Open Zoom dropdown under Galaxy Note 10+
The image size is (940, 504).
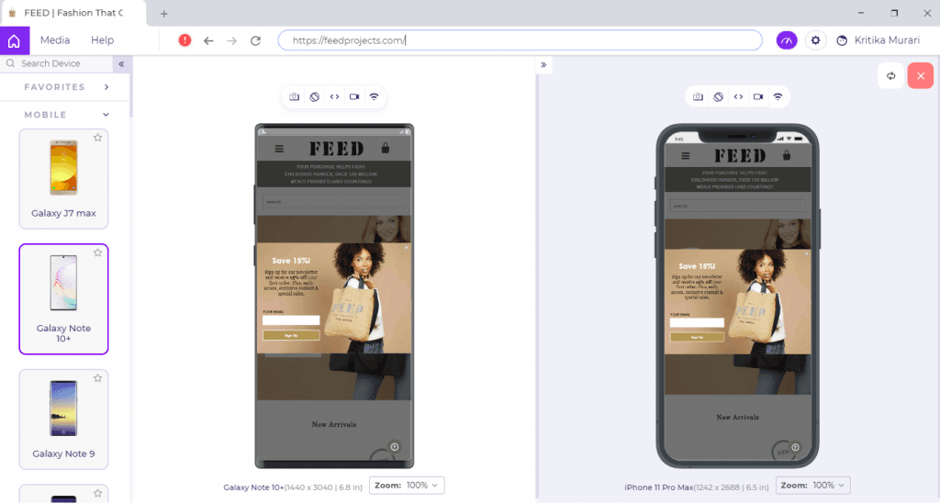point(407,486)
